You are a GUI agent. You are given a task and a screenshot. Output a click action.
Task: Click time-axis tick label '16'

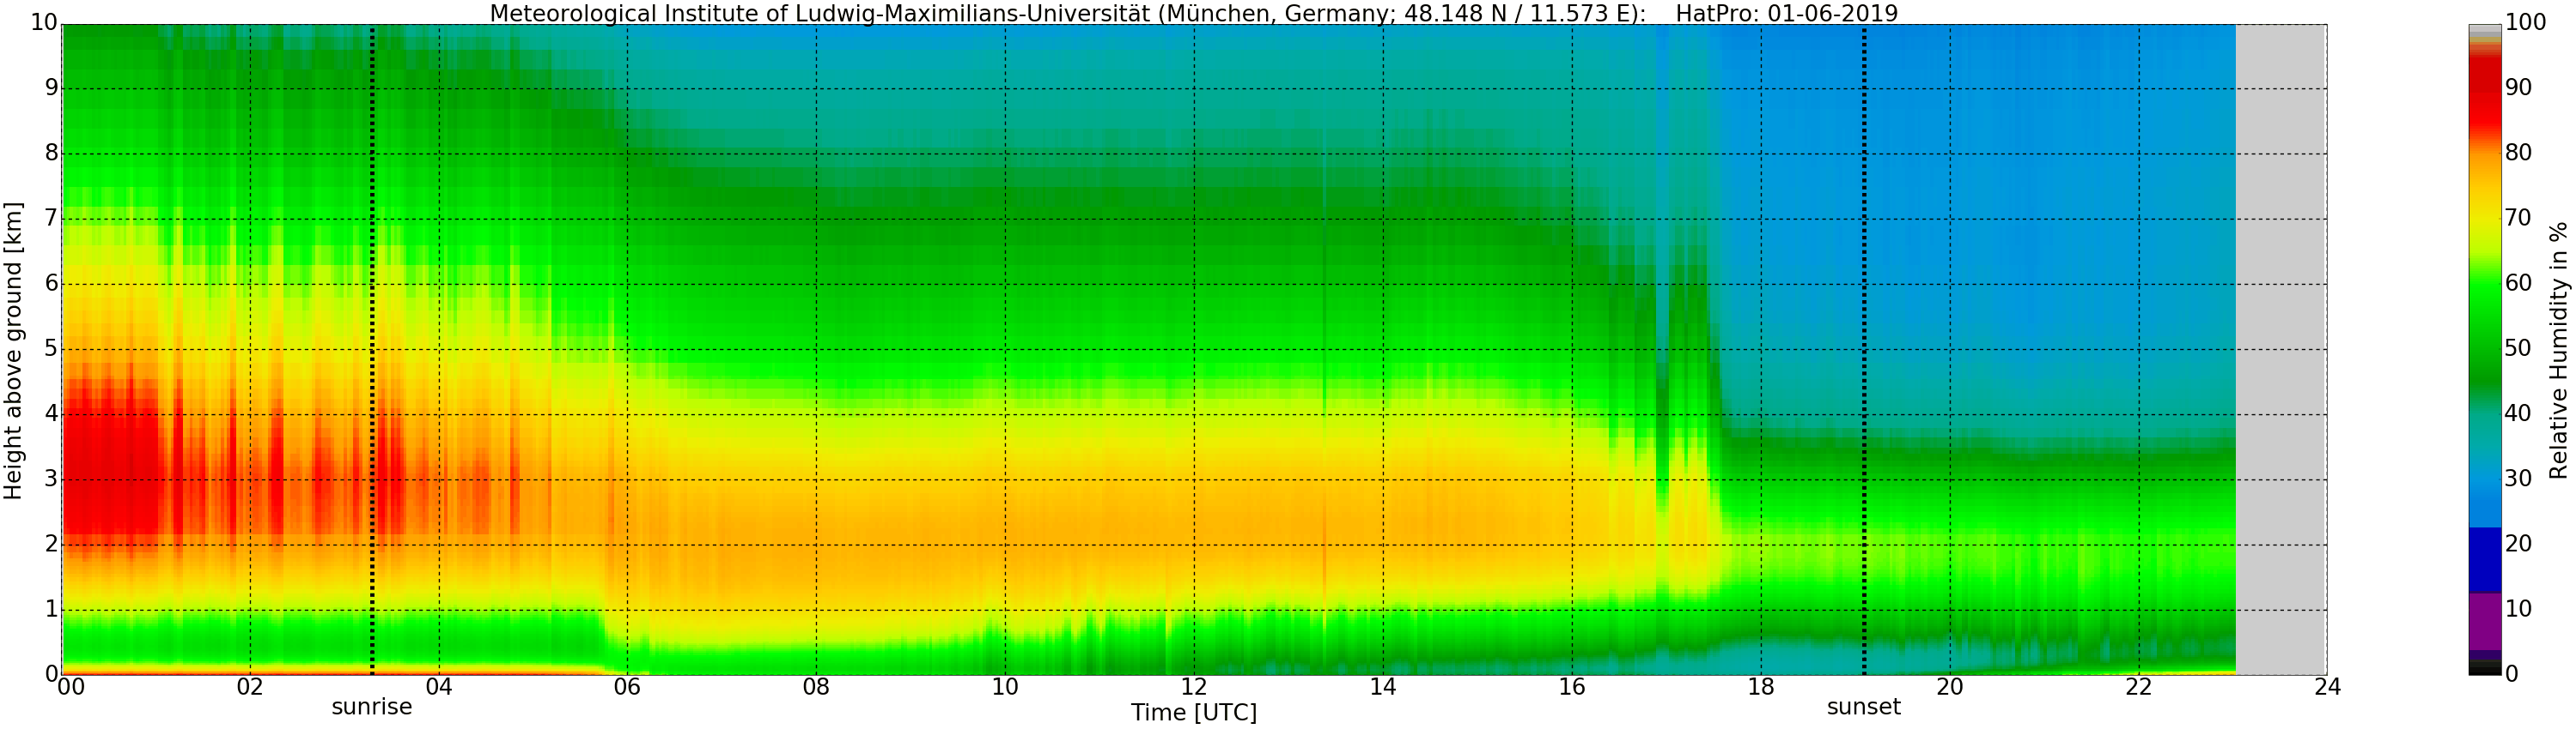click(1572, 687)
